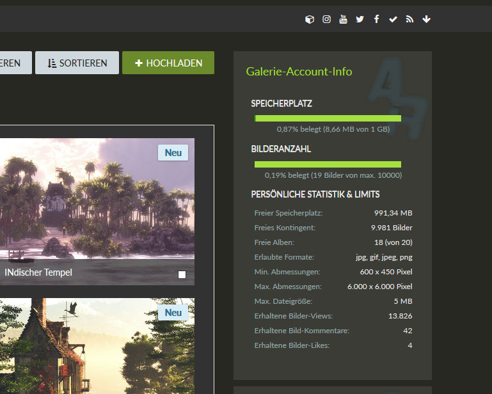Click the text '0,87% belegt (8,66 MB von 1 GB)'
This screenshot has width=492, height=394.
(x=333, y=129)
